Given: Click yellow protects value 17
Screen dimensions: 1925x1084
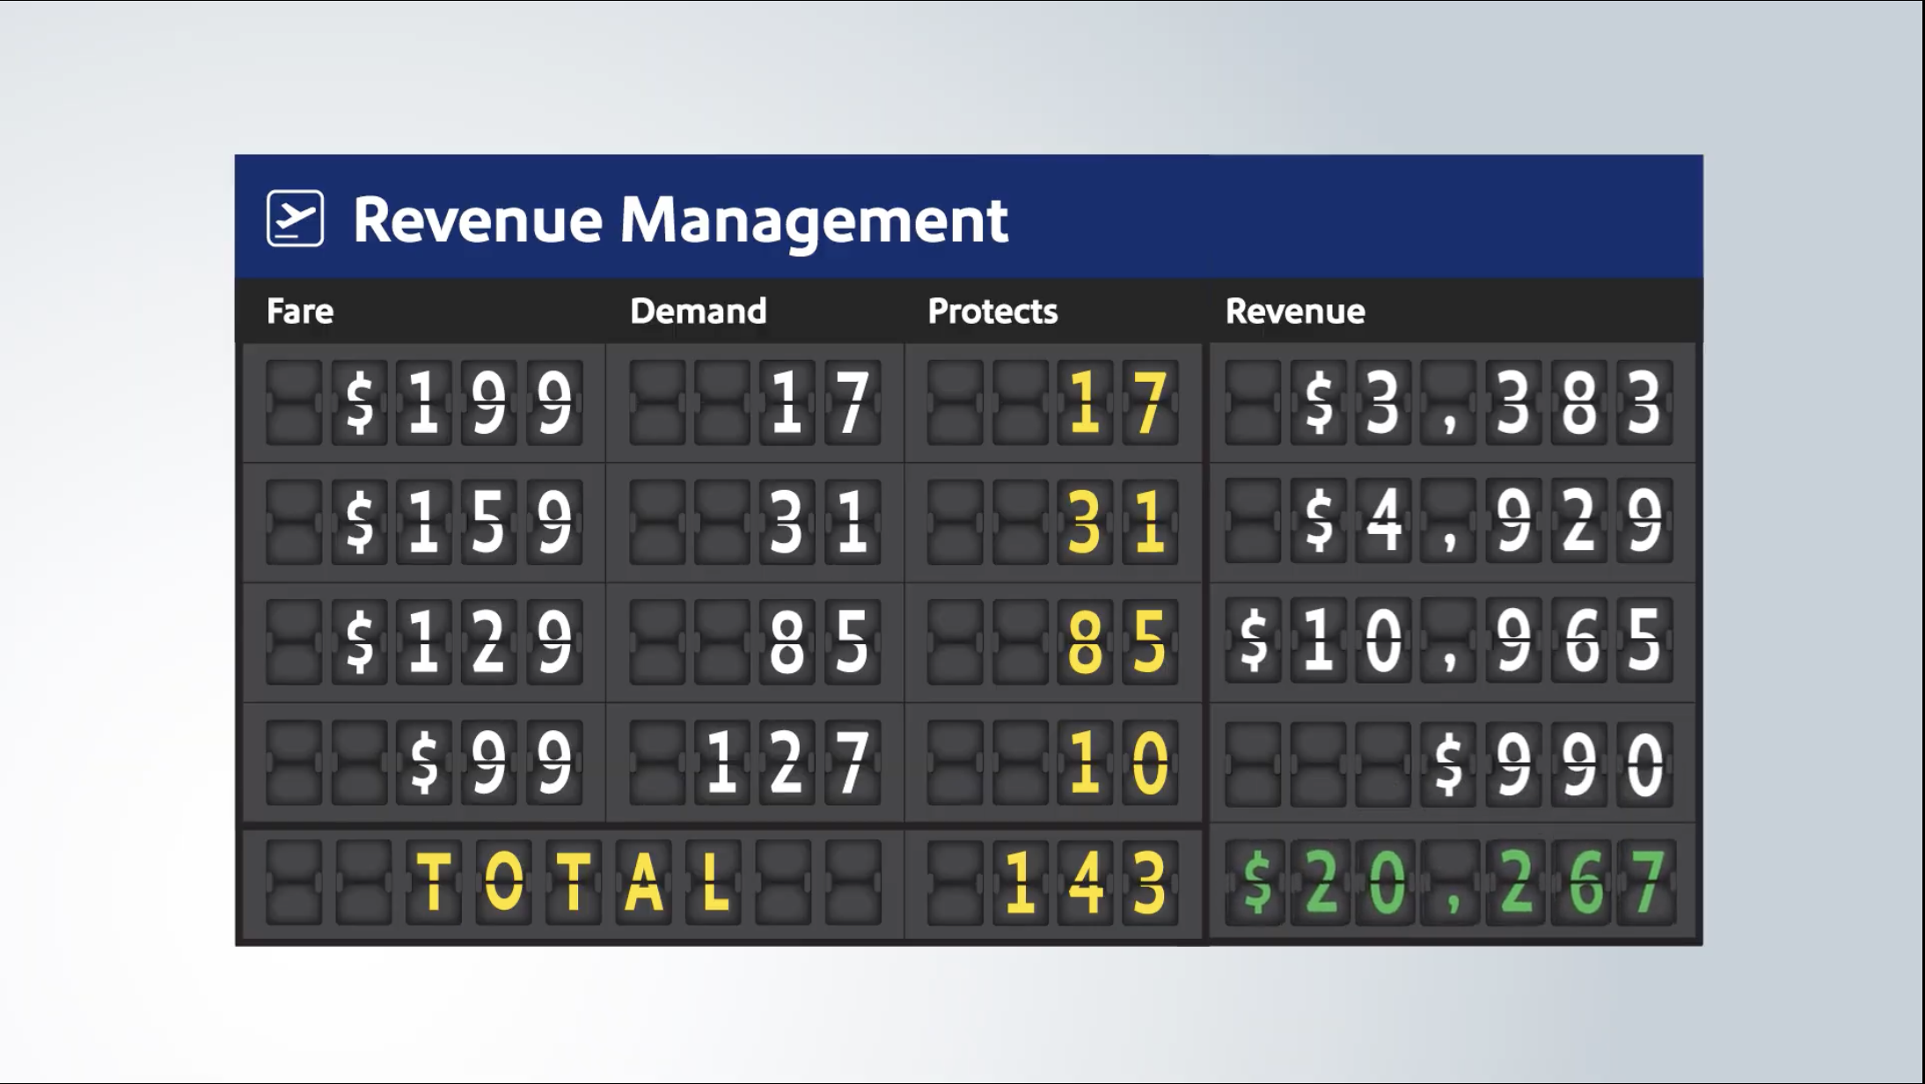Looking at the screenshot, I should point(1117,403).
